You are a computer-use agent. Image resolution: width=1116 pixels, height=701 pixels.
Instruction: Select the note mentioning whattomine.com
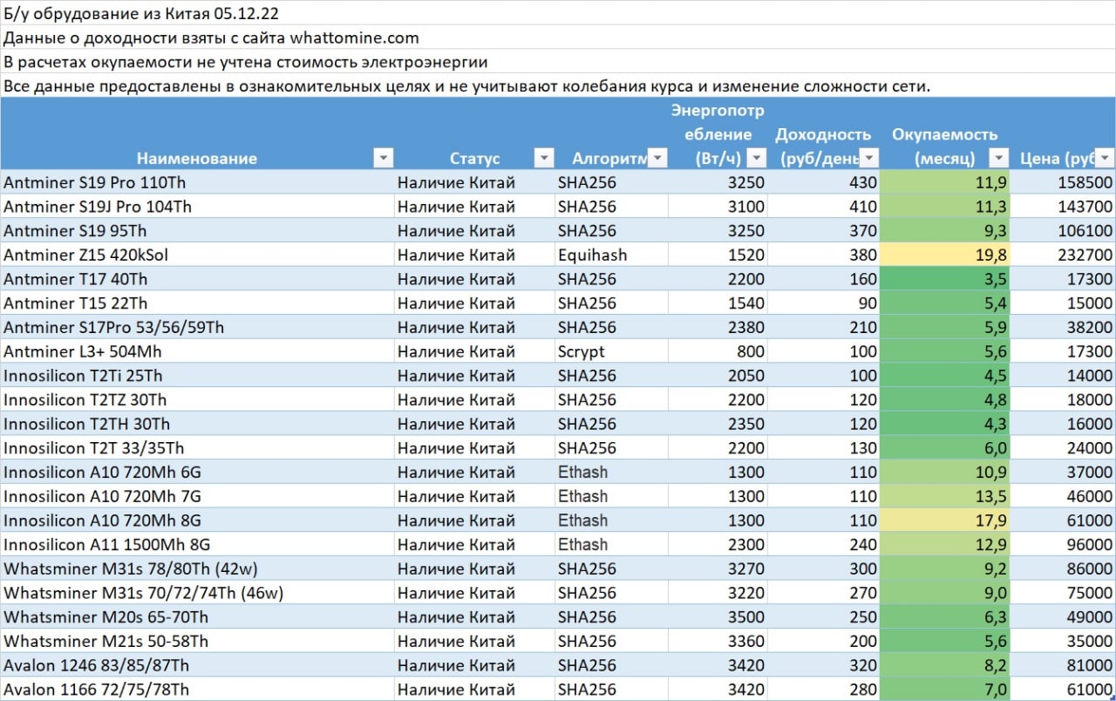coord(558,38)
